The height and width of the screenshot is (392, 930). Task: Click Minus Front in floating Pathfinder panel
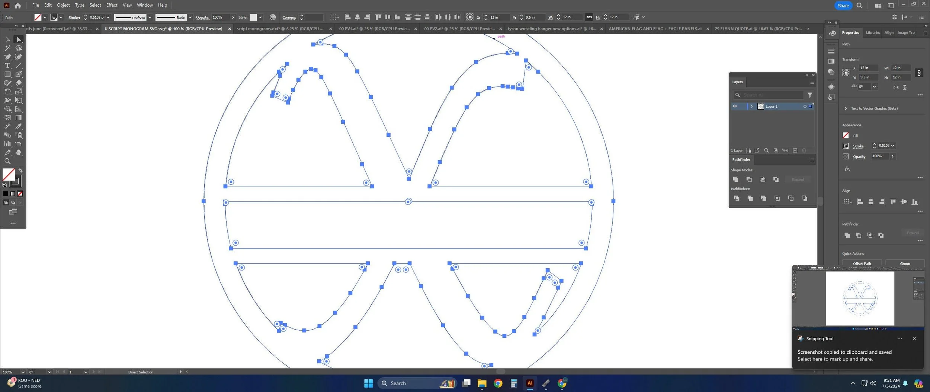tap(749, 179)
